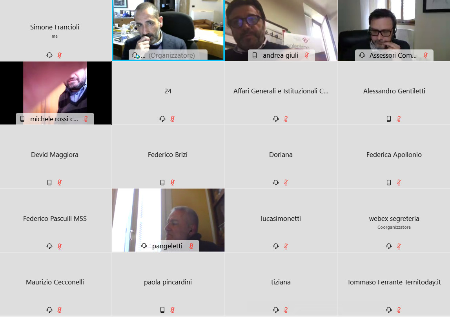The width and height of the screenshot is (450, 317).
Task: Click the mobile device icon under paola pincardini
Action: 162,310
